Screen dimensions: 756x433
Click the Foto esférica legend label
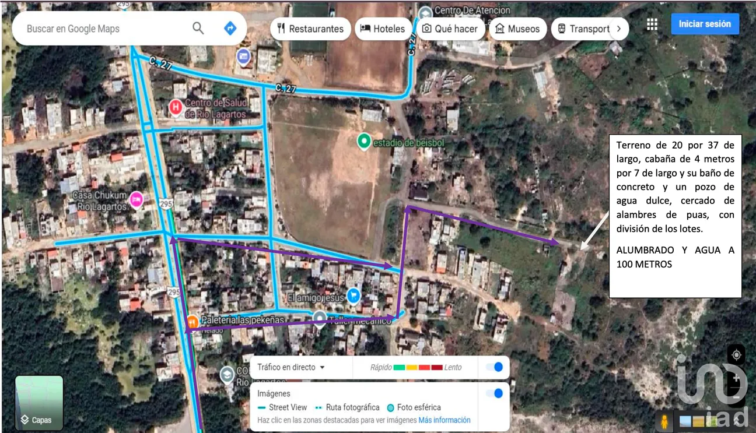419,407
